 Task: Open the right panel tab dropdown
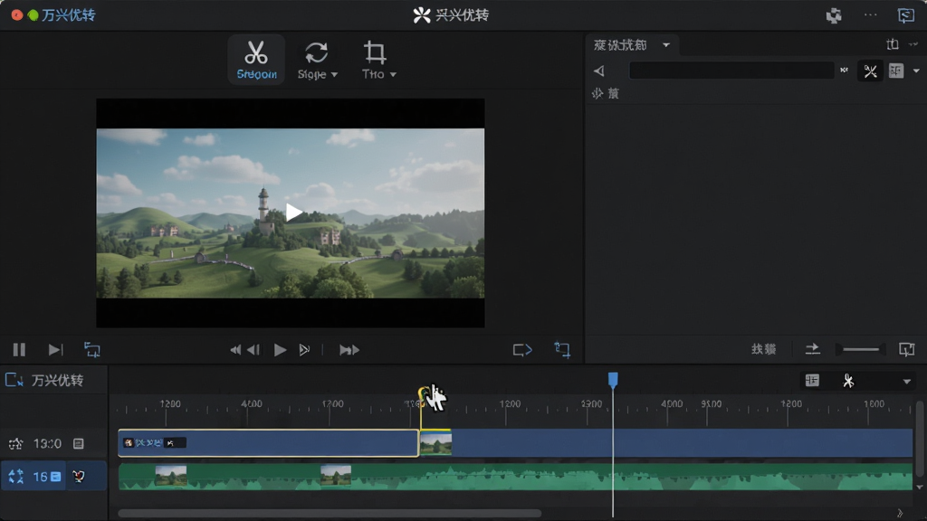(x=666, y=45)
